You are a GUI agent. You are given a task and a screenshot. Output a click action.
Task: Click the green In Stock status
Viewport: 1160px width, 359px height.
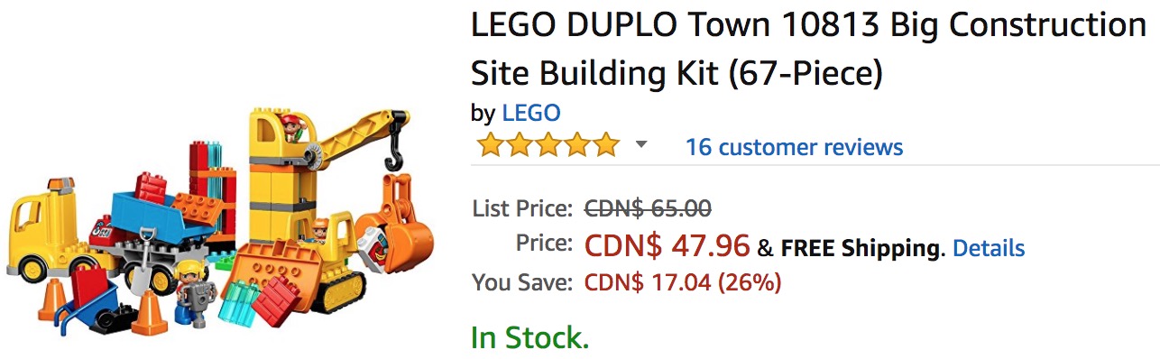529,338
